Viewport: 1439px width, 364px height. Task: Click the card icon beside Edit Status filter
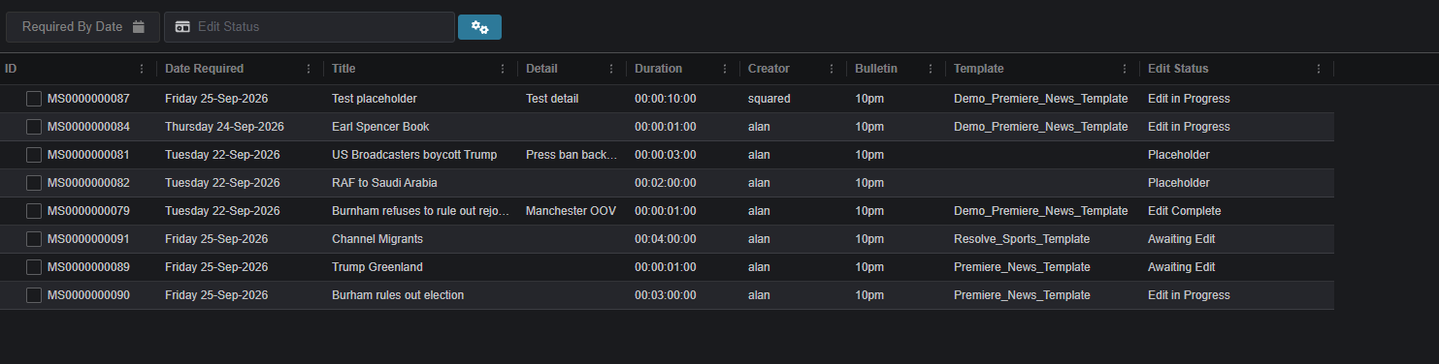point(181,27)
